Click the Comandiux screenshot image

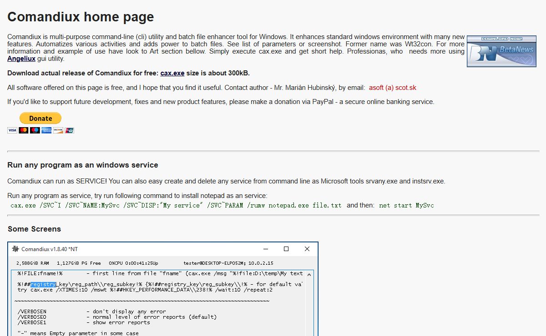[x=163, y=289]
